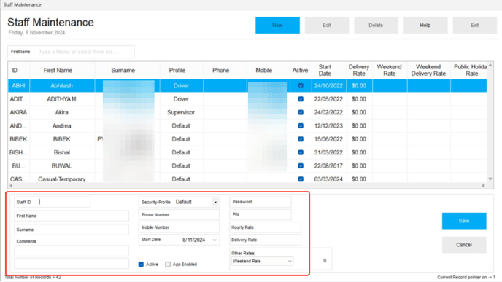502x282 pixels.
Task: Toggle Active checkbox in Andrea row
Action: click(301, 125)
